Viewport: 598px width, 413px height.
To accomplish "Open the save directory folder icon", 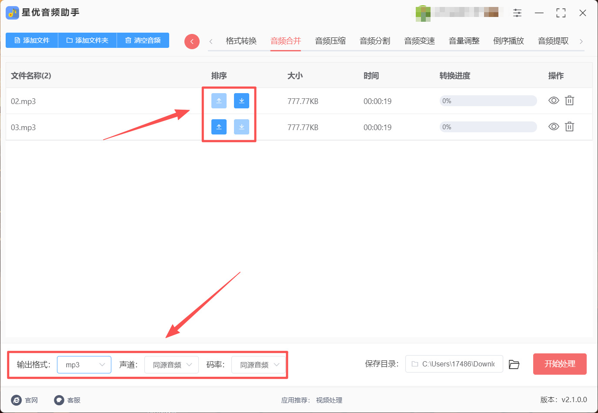I will [x=514, y=364].
